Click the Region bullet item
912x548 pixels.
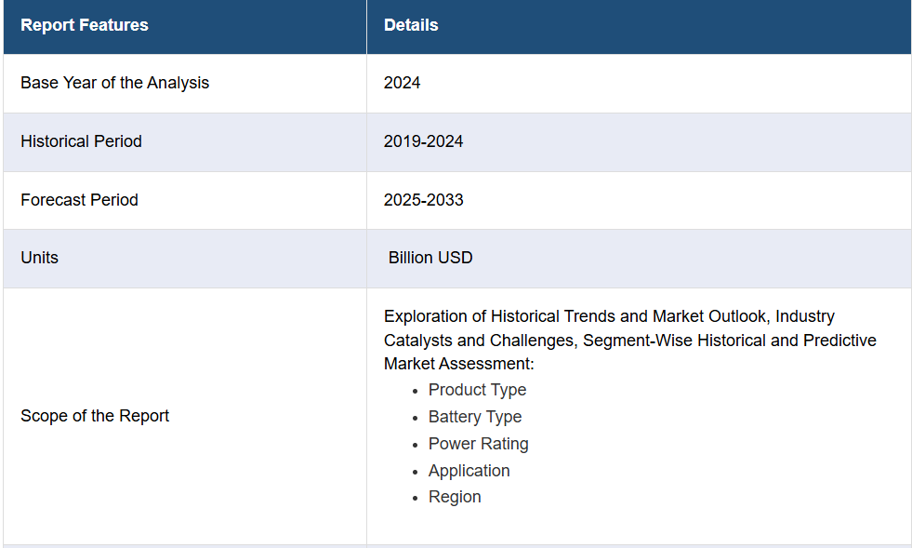tap(455, 497)
